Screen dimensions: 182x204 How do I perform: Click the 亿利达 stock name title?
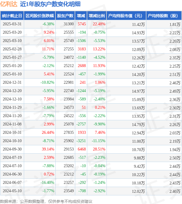9,4
